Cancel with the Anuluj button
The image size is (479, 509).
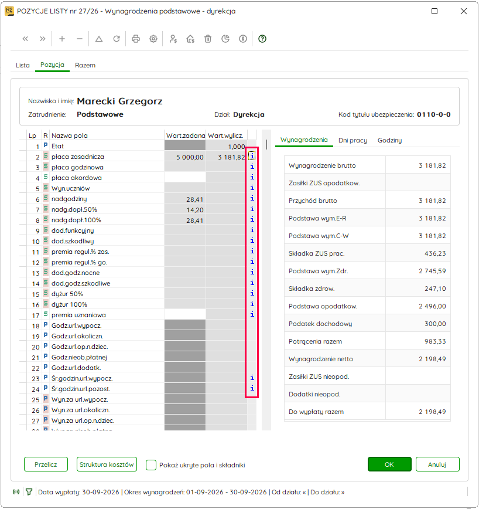click(x=437, y=464)
